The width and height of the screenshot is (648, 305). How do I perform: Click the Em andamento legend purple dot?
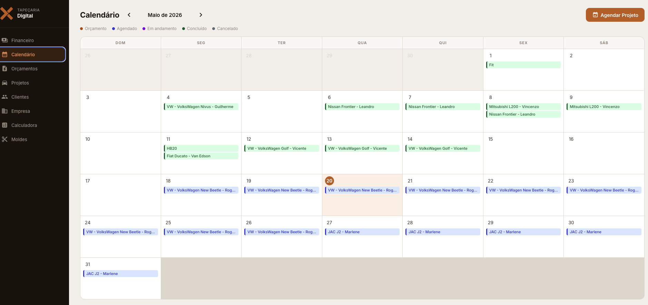coord(144,29)
